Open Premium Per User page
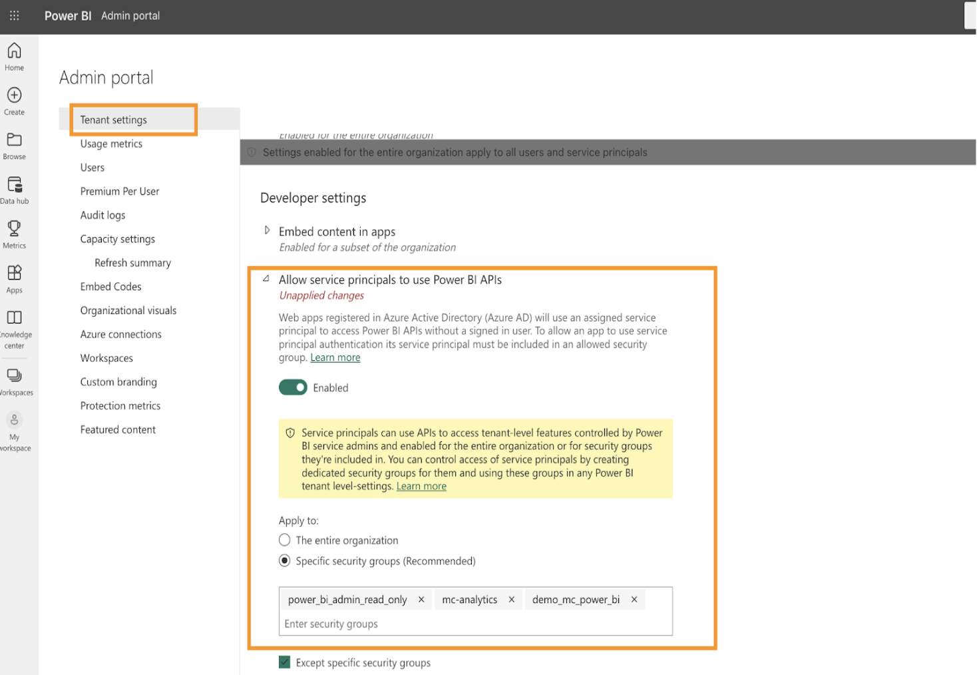This screenshot has height=675, width=977. point(120,192)
